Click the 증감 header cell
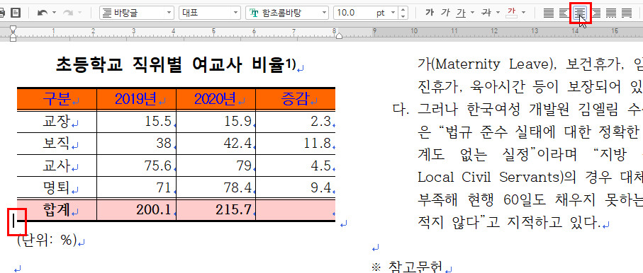Image resolution: width=643 pixels, height=273 pixels. pos(296,98)
